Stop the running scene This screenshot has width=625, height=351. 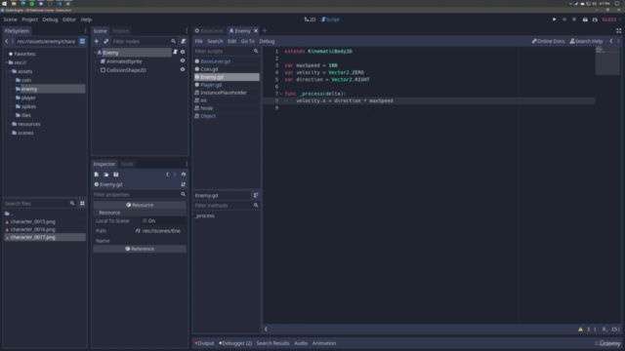pos(574,19)
